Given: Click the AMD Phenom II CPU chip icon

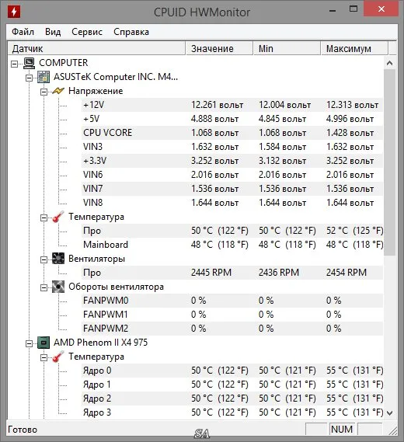Looking at the screenshot, I should tap(44, 343).
